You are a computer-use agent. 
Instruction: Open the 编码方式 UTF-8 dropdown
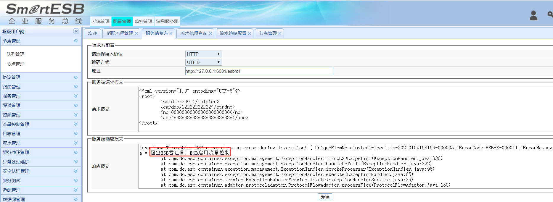203,62
